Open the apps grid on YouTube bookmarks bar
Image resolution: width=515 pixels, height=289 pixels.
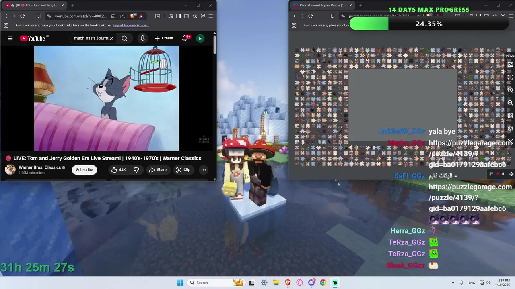coord(6,25)
